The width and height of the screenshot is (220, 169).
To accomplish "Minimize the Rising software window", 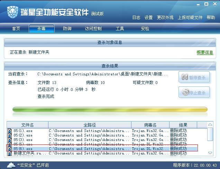I will pyautogui.click(x=198, y=4).
